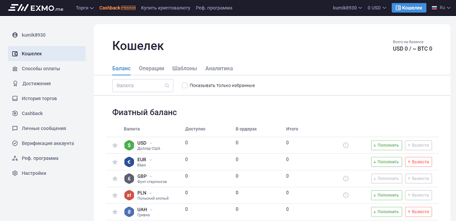Screen dimensions: 456x221
Task: Expand the PLN row chevron
Action: pyautogui.click(x=150, y=193)
